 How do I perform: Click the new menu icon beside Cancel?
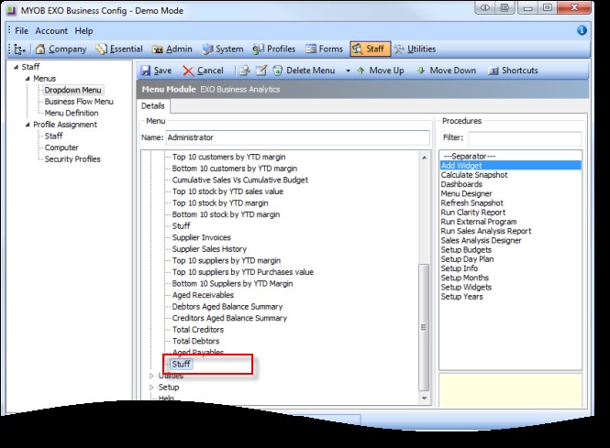pos(245,71)
